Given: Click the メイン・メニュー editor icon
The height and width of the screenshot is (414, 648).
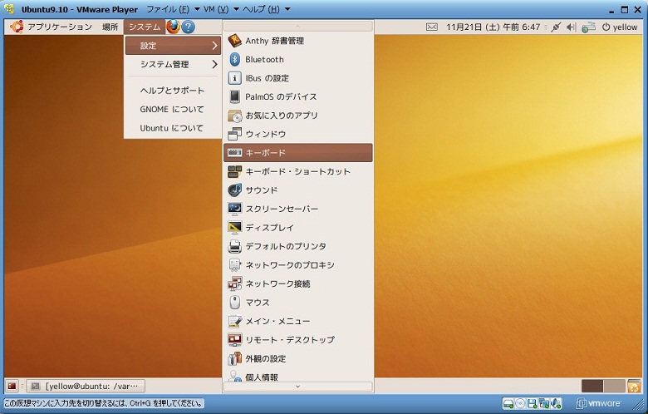Looking at the screenshot, I should coord(235,321).
